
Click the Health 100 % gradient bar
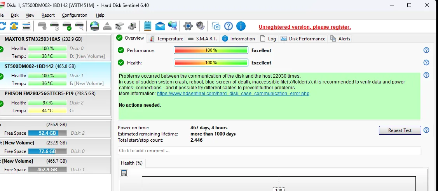(x=211, y=63)
